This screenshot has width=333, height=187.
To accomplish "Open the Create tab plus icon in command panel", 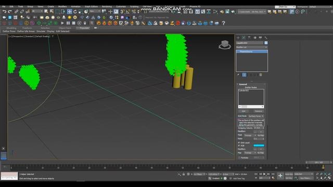I will tap(238, 37).
